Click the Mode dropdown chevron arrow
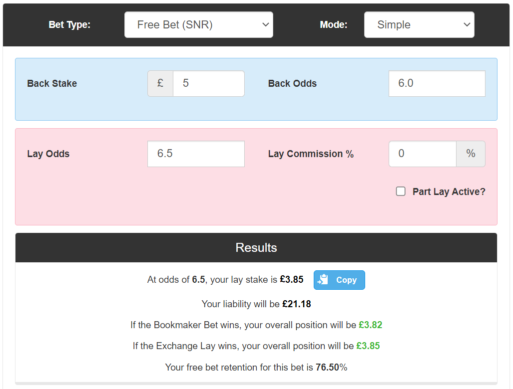Image resolution: width=513 pixels, height=389 pixels. pyautogui.click(x=467, y=24)
